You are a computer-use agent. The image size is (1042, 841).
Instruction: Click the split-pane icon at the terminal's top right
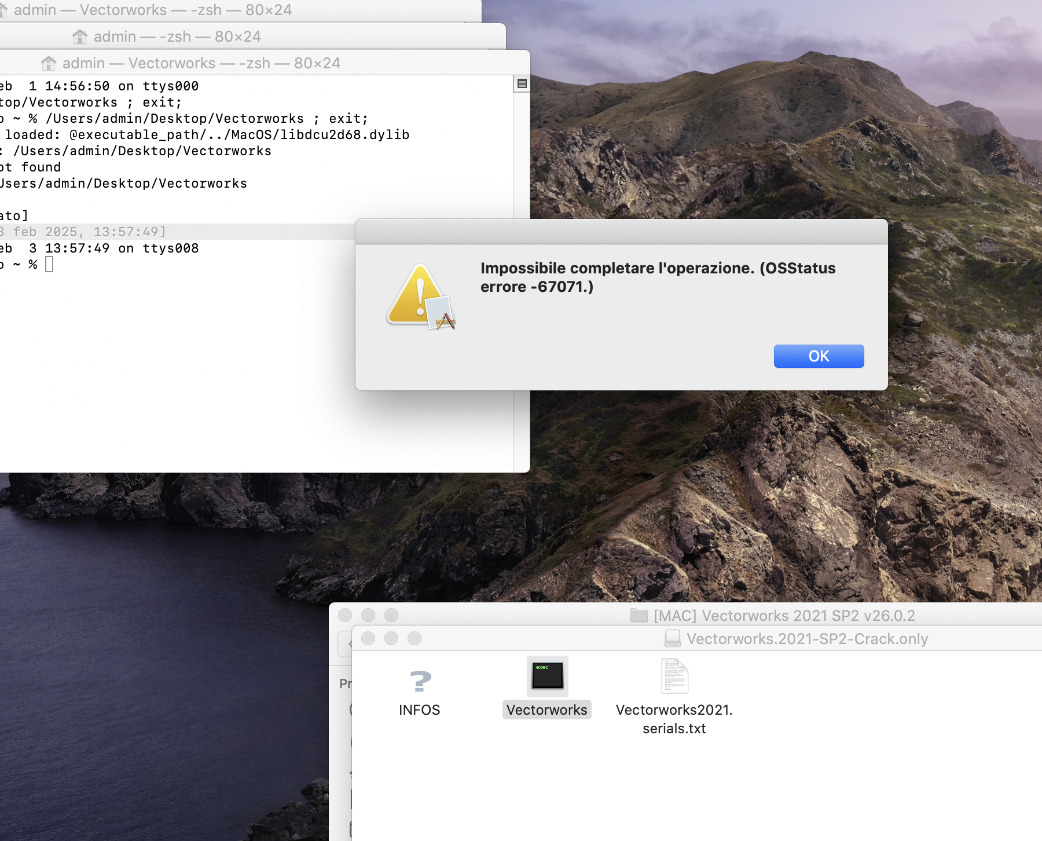click(x=522, y=84)
